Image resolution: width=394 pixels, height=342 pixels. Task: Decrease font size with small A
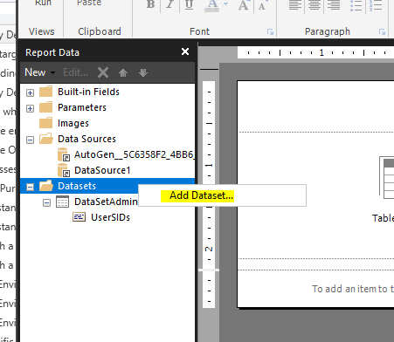[262, 5]
